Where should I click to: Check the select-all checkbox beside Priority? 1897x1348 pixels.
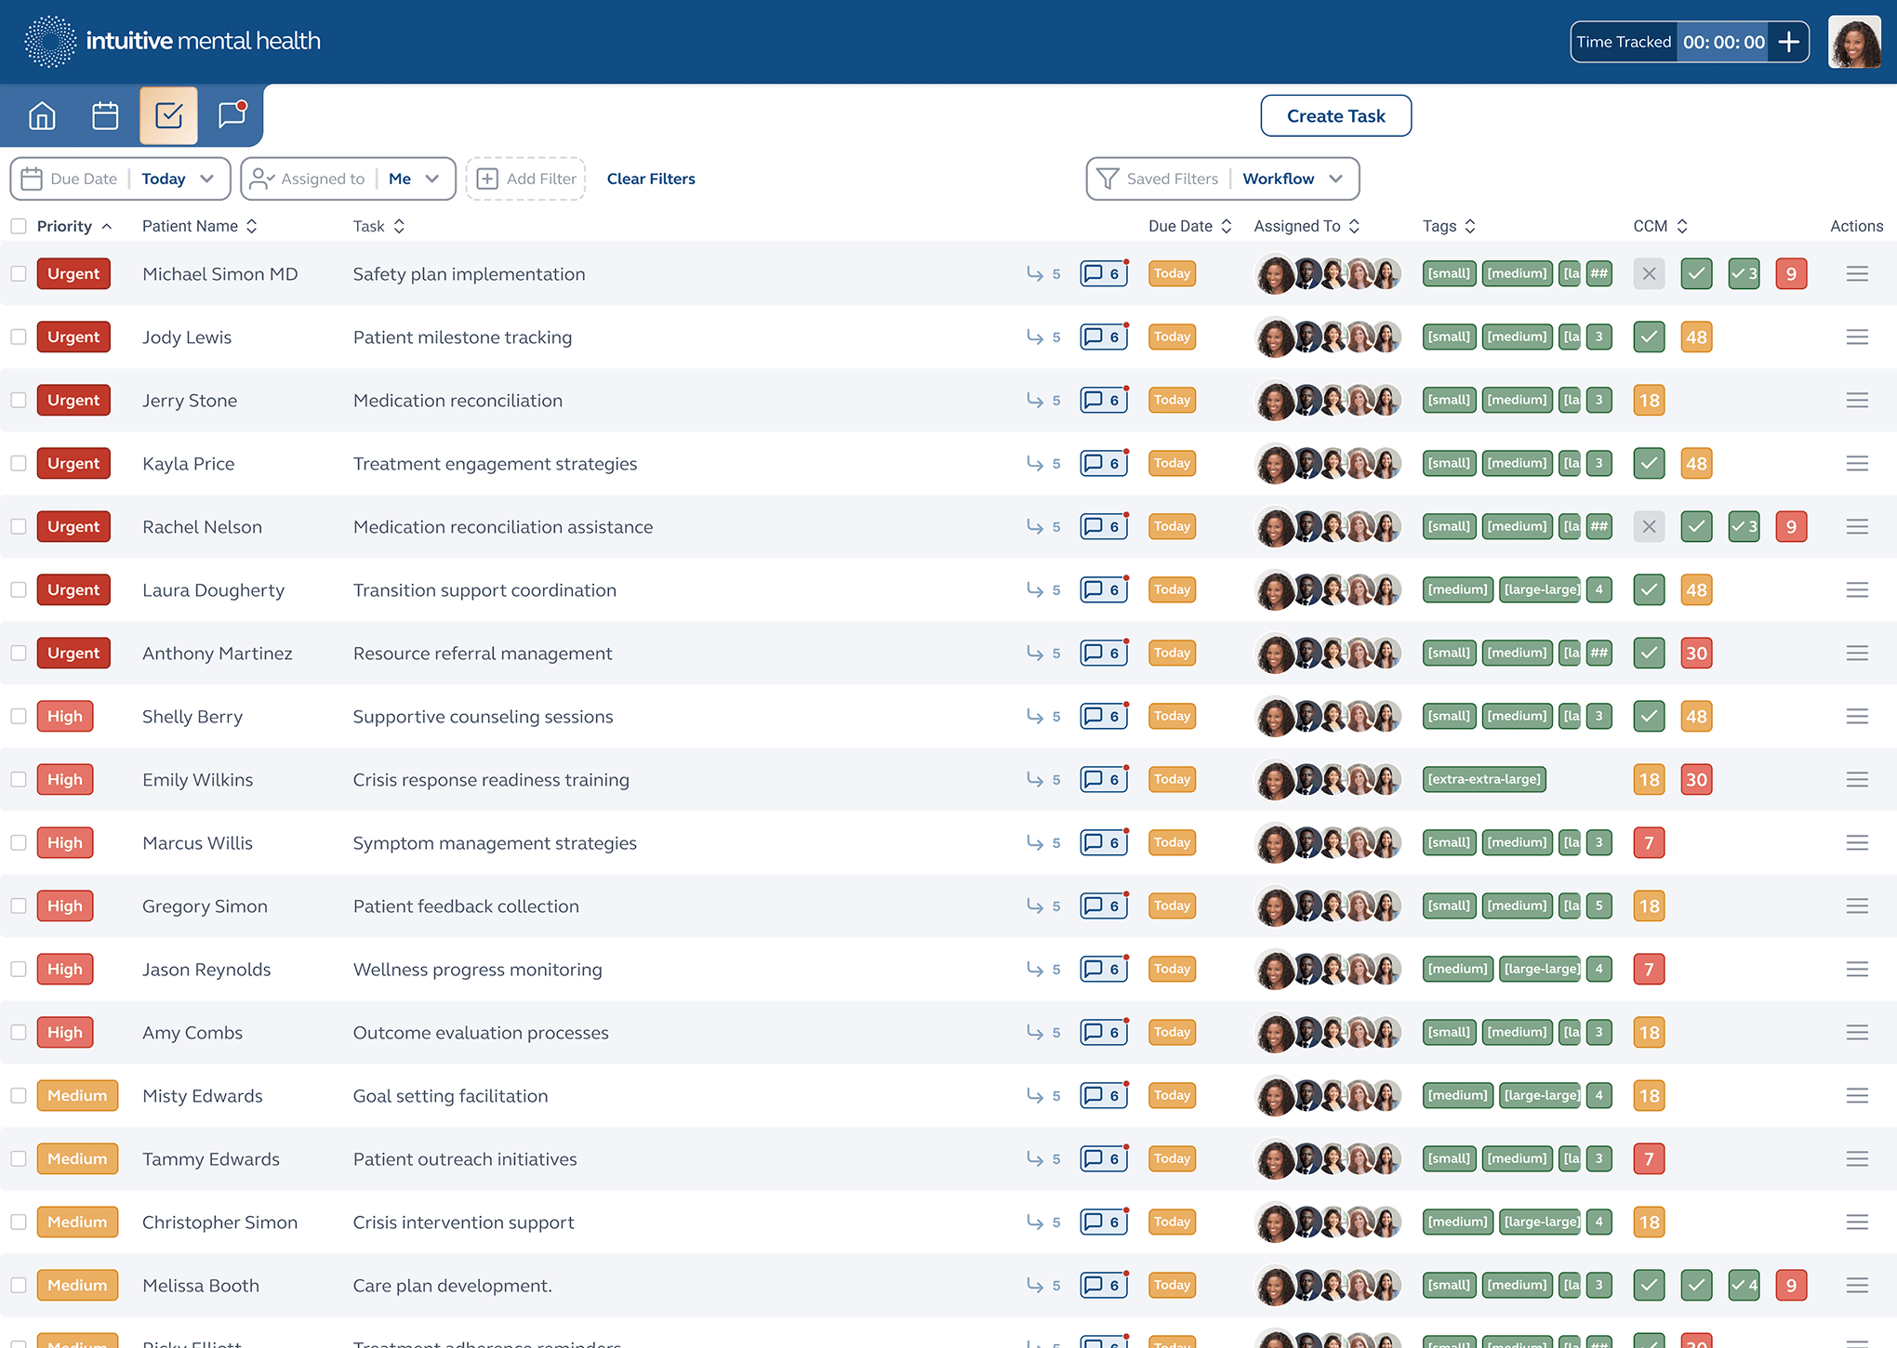19,226
